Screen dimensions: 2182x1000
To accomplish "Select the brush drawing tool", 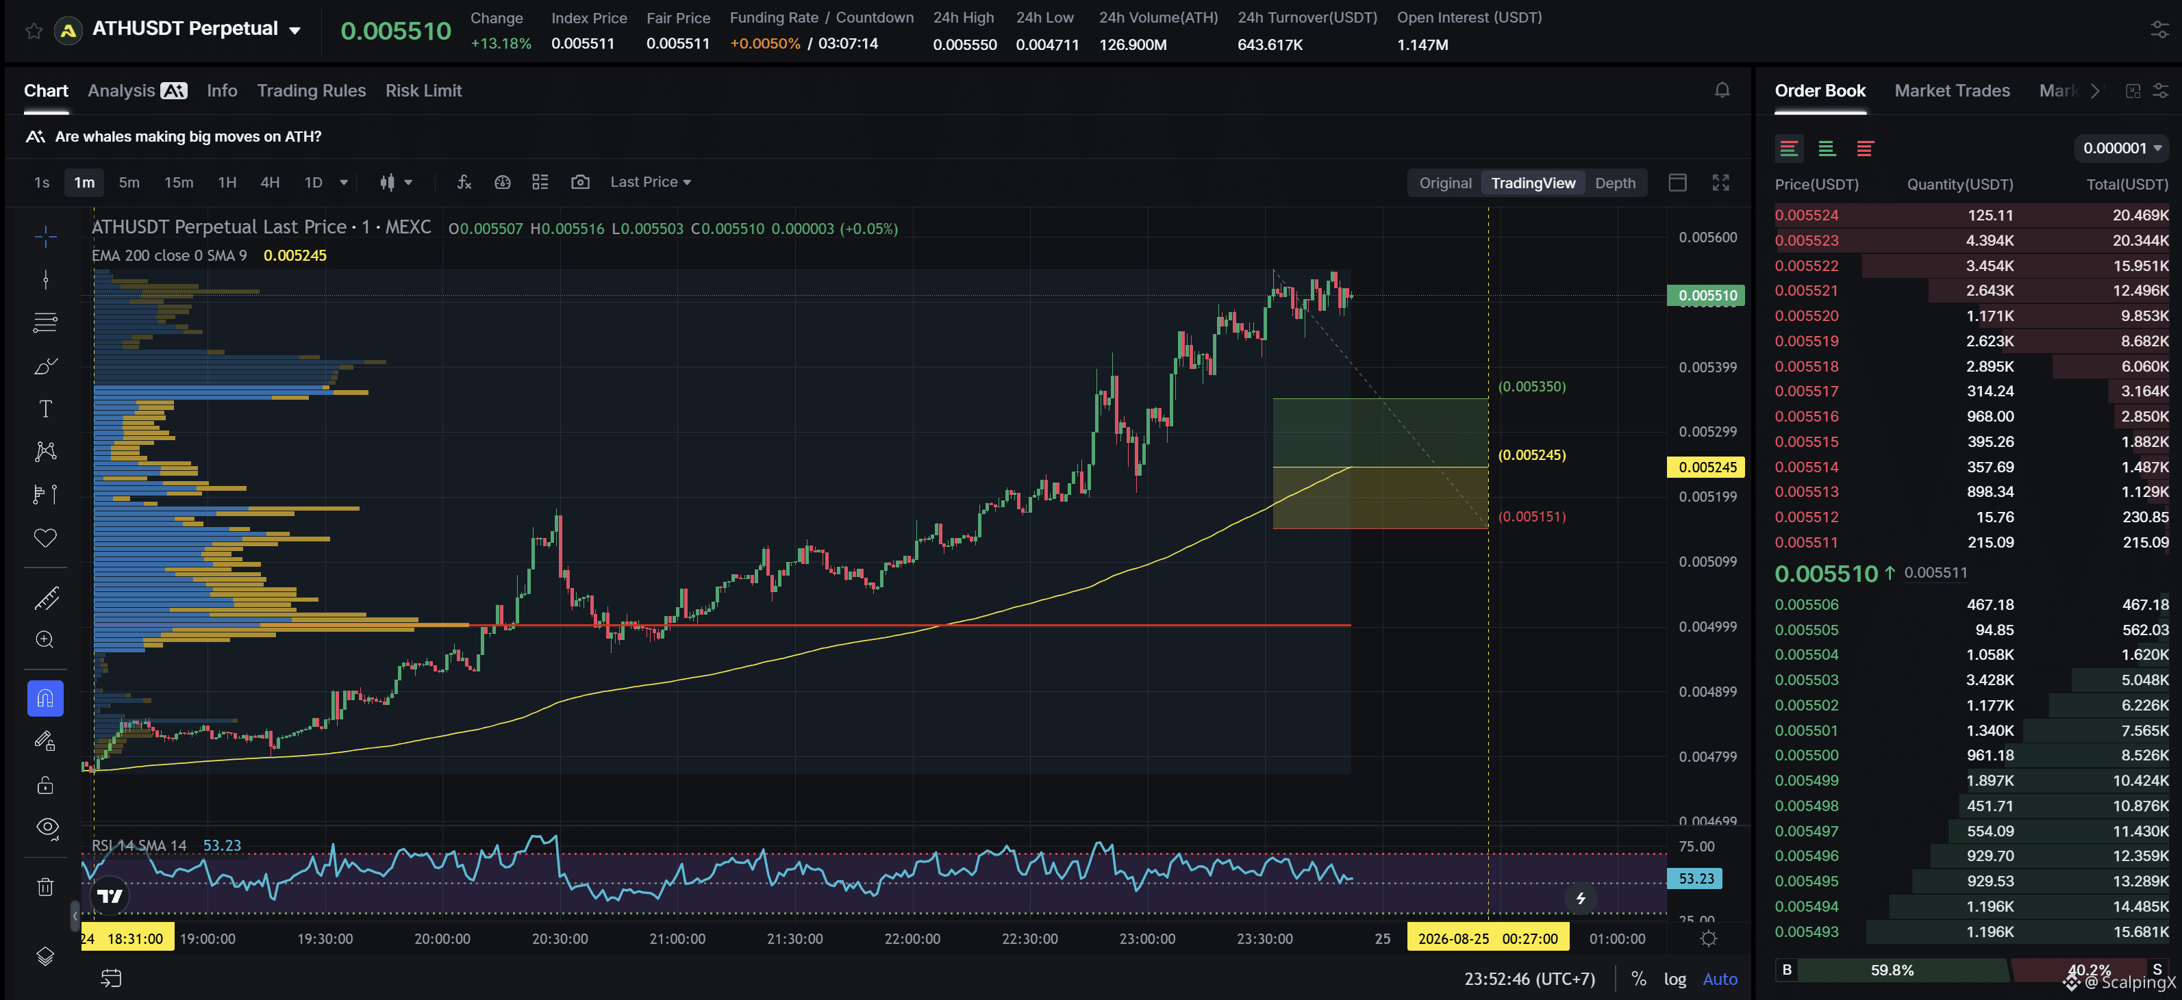I will coord(46,366).
